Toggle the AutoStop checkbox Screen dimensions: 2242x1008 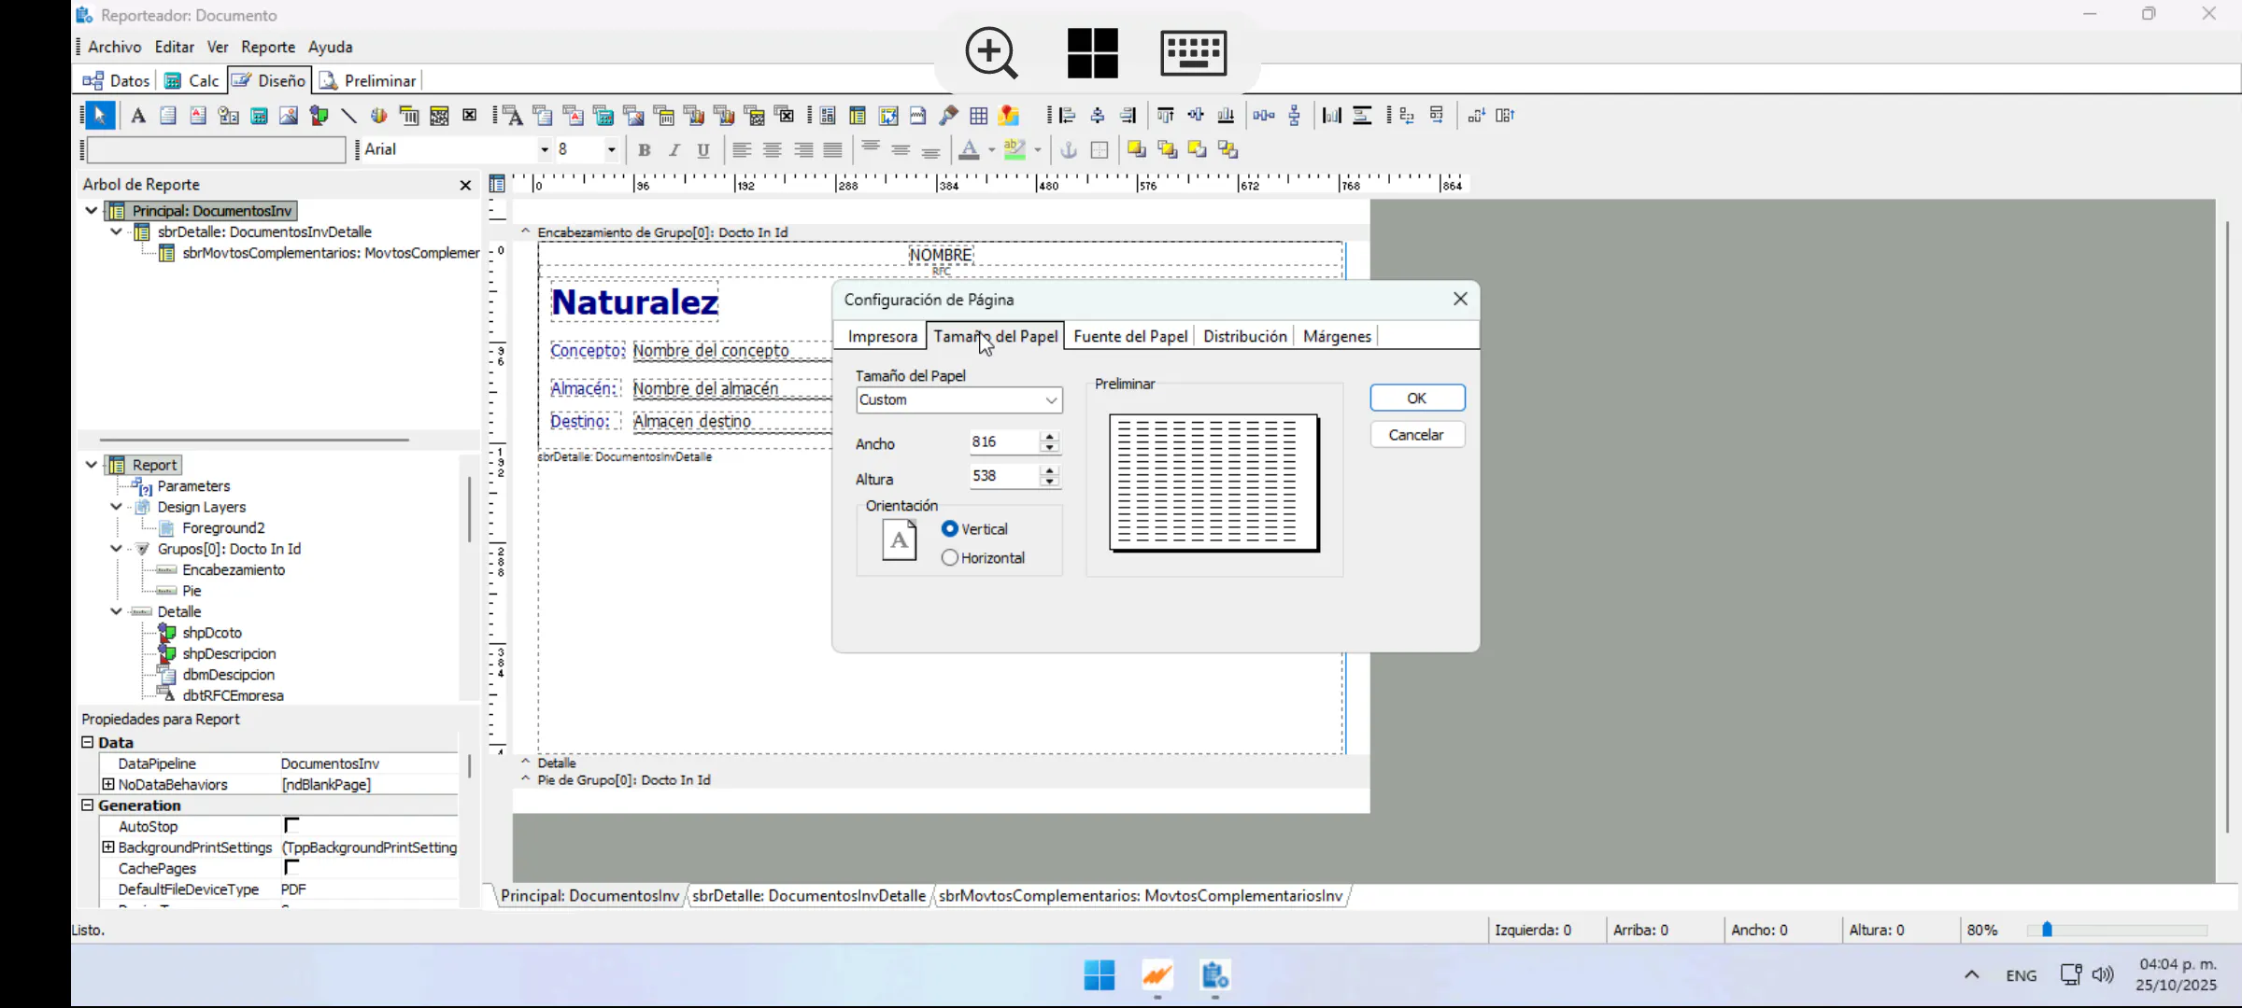click(x=291, y=826)
